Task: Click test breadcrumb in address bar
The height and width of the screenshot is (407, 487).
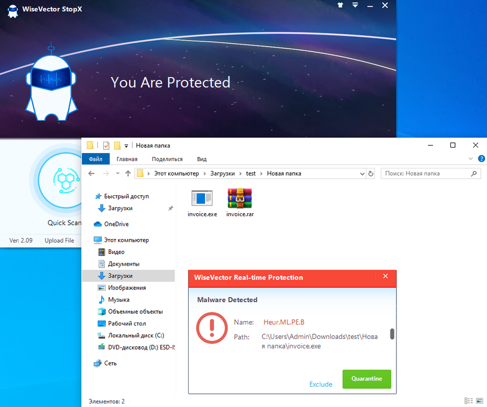Action: pyautogui.click(x=251, y=173)
